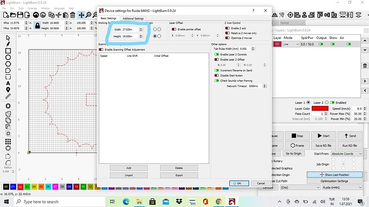Activate the Pan/Move view tool

[81, 15]
